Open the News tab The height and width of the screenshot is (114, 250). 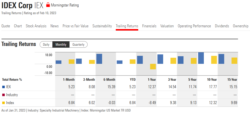tap(55, 26)
